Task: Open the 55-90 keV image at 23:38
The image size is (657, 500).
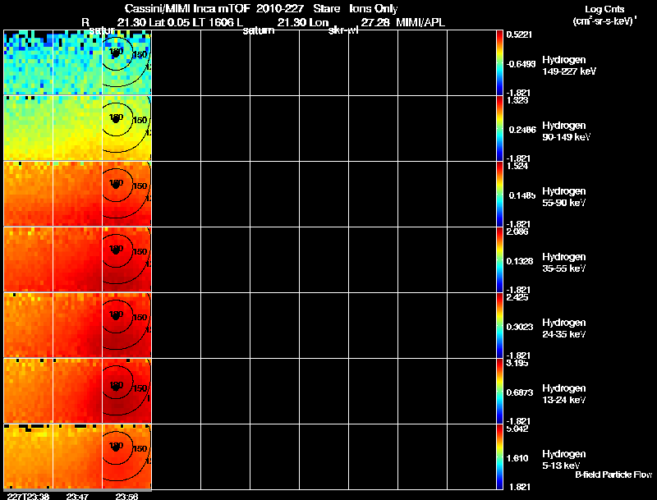Action: 29,194
